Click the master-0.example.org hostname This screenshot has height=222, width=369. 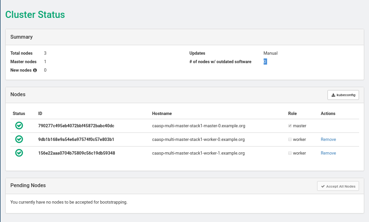pos(198,126)
